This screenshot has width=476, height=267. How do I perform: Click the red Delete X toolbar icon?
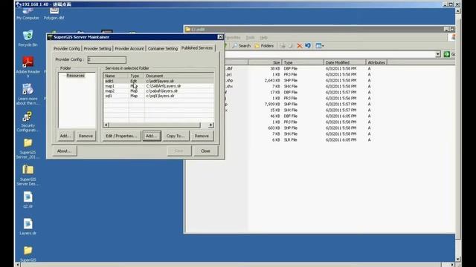point(299,46)
